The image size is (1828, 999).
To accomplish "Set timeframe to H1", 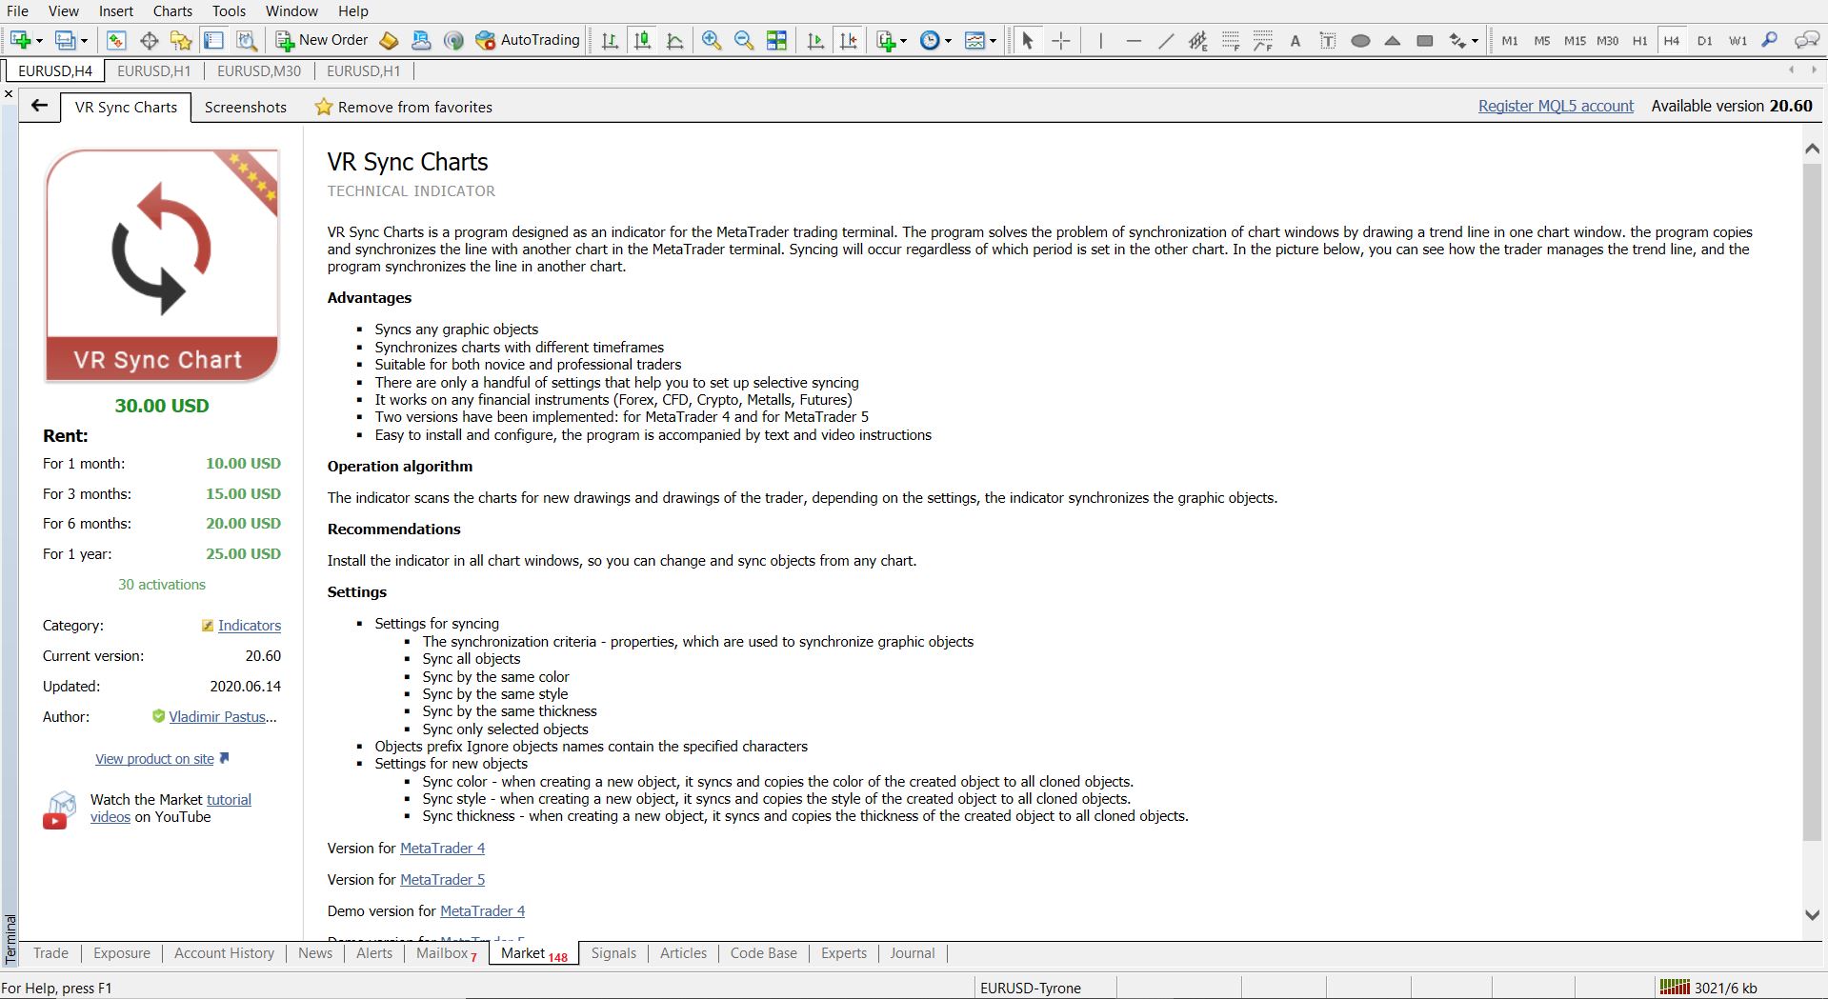I will [x=1639, y=40].
